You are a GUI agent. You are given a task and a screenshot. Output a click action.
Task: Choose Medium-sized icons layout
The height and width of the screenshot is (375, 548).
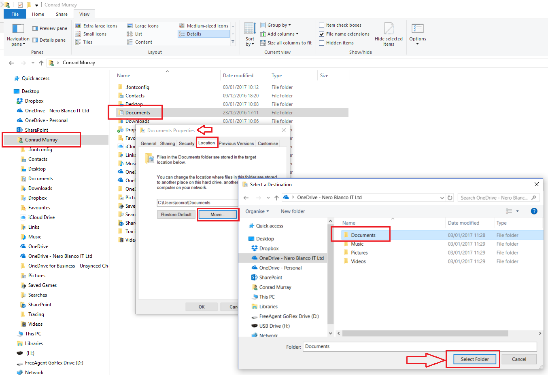pos(204,26)
